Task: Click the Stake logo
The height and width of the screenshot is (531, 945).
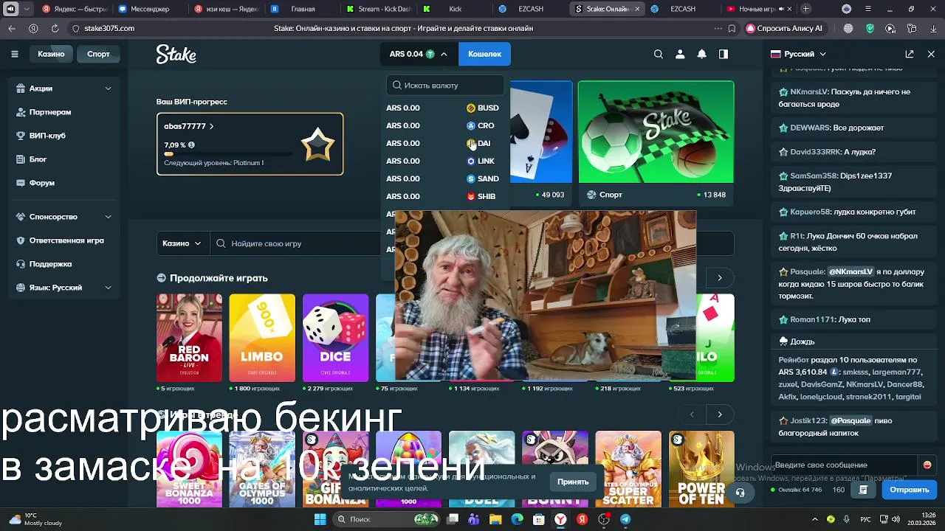Action: coord(176,55)
